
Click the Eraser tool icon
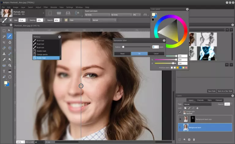(4, 48)
